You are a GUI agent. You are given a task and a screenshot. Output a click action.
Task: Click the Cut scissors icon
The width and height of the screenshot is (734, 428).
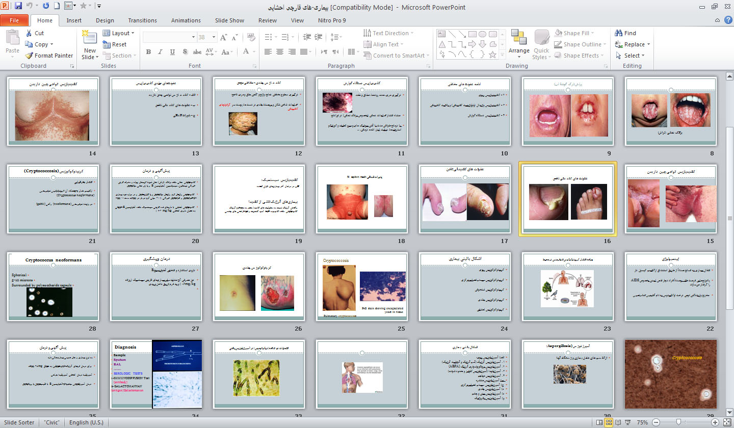[x=30, y=33]
